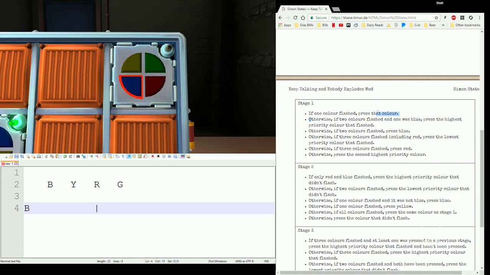
Task: Place cursor on Notepad++ line 2 text
Action: click(x=85, y=184)
